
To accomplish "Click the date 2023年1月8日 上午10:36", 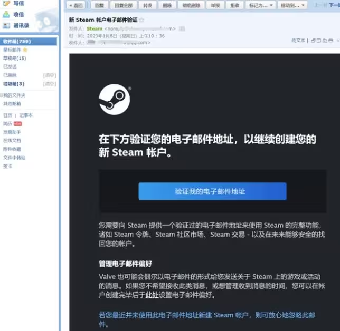I will click(x=126, y=36).
